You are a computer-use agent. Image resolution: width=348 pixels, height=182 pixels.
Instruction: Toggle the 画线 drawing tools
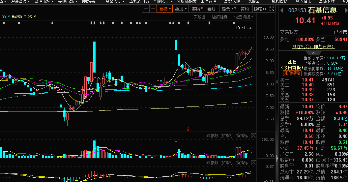click(212, 9)
